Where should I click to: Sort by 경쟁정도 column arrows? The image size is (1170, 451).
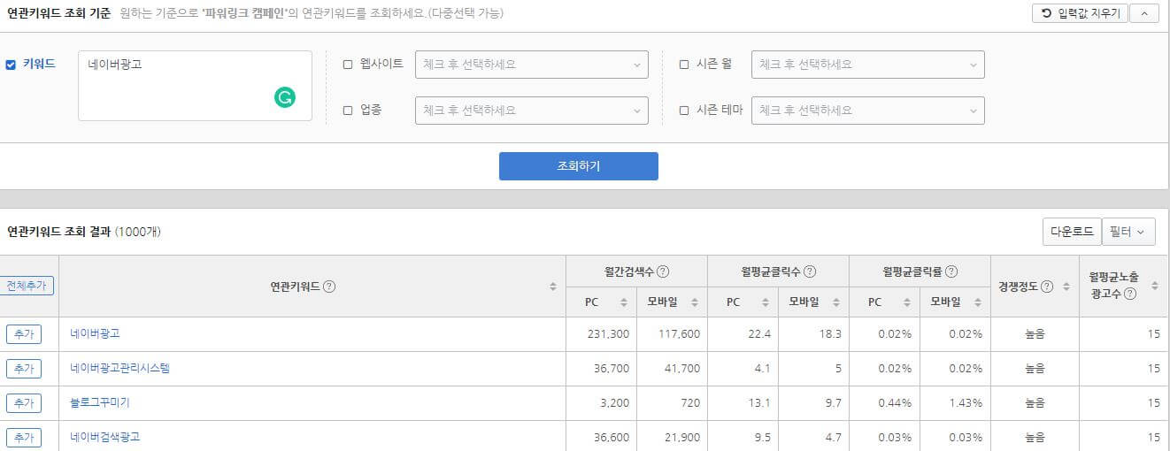[1066, 287]
